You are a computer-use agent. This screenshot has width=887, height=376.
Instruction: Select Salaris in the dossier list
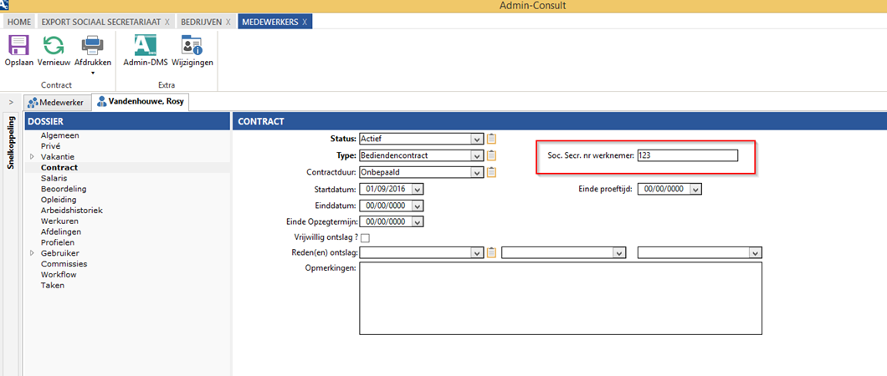click(54, 178)
